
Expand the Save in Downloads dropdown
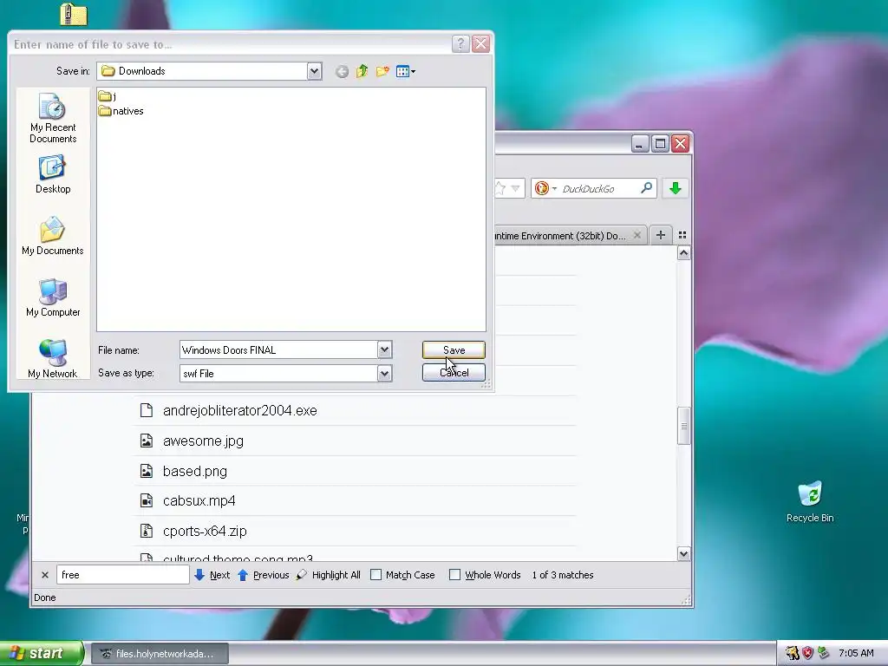click(x=314, y=71)
